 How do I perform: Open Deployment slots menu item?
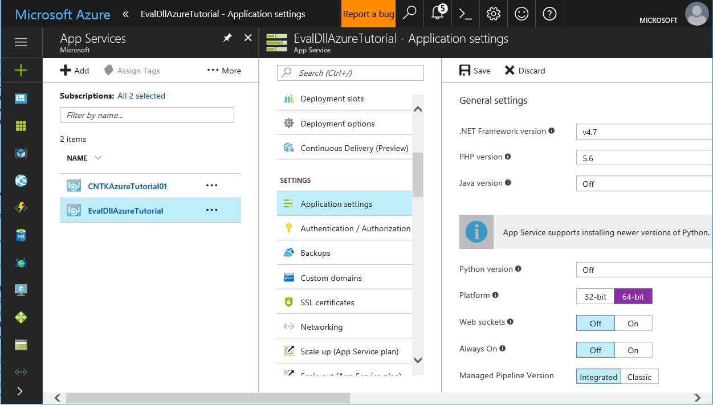(x=344, y=99)
